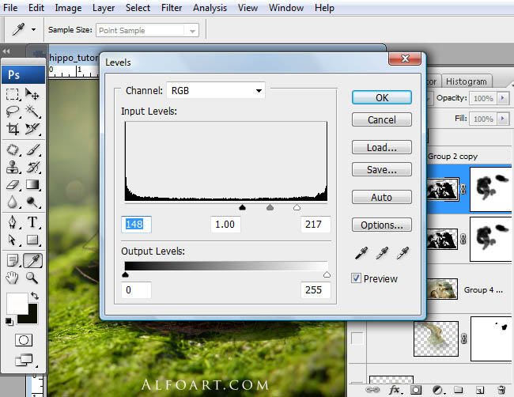Click the set white point eyedropper
The height and width of the screenshot is (397, 514).
pyautogui.click(x=403, y=253)
